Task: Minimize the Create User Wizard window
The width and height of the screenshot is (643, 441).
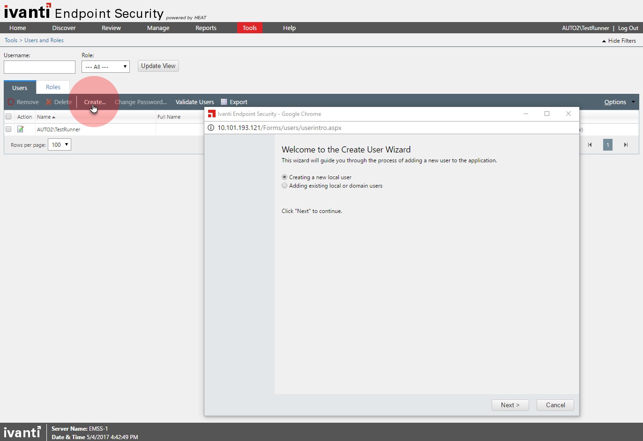Action: tap(526, 114)
